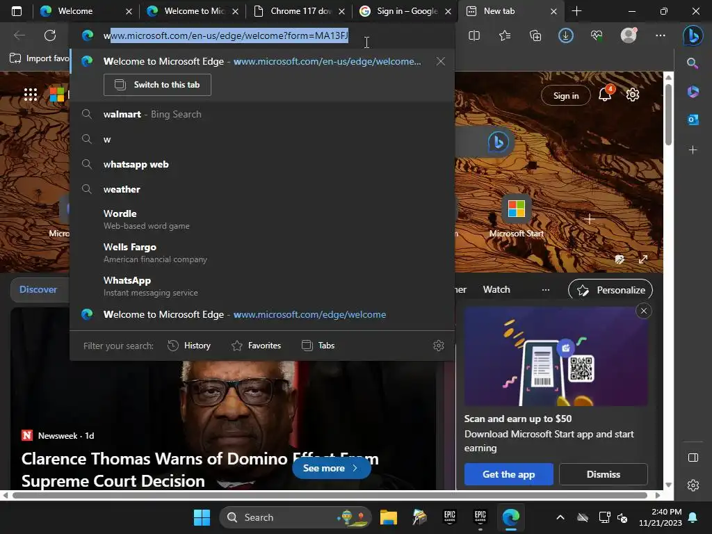The image size is (712, 534).
Task: Open Settings and more ellipsis menu
Action: [661, 35]
